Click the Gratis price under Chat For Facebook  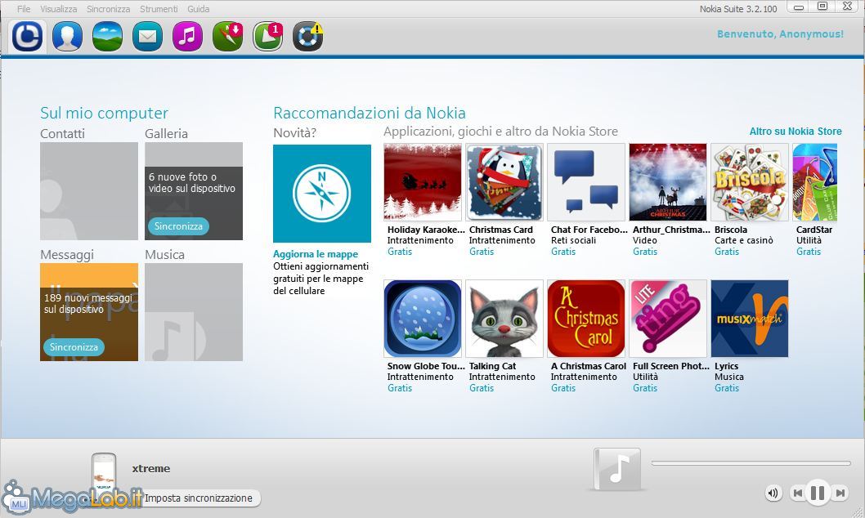tap(562, 252)
